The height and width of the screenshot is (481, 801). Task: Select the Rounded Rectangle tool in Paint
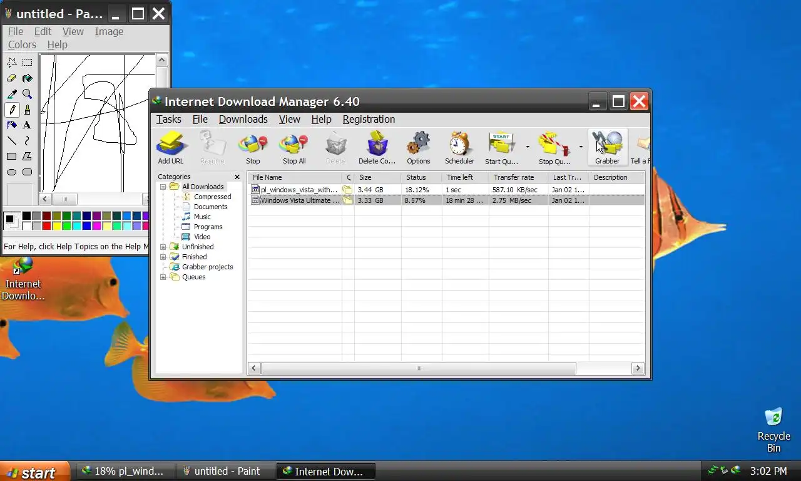click(27, 172)
